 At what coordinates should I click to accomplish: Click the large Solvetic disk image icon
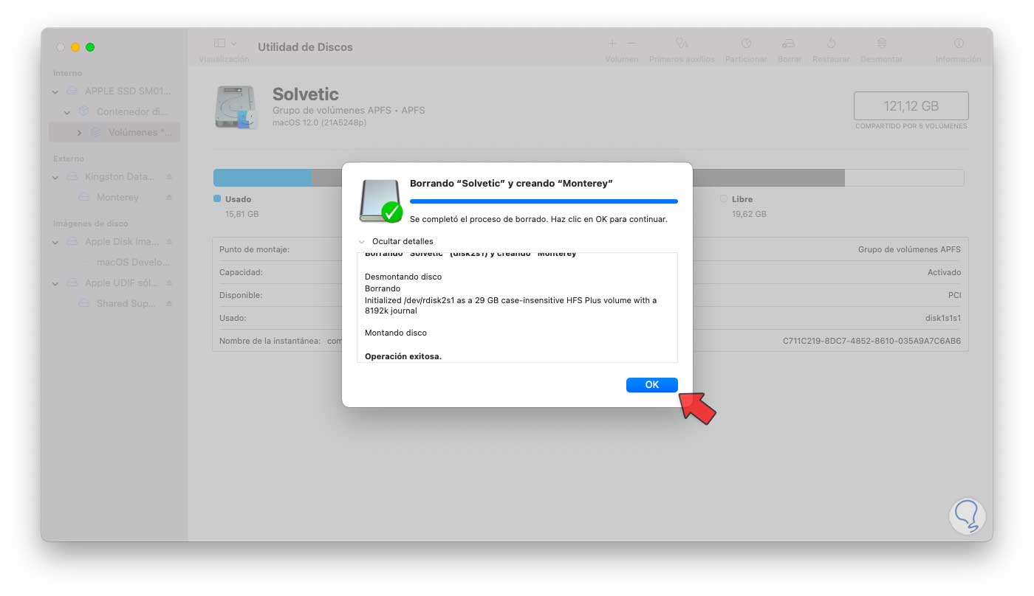point(236,107)
